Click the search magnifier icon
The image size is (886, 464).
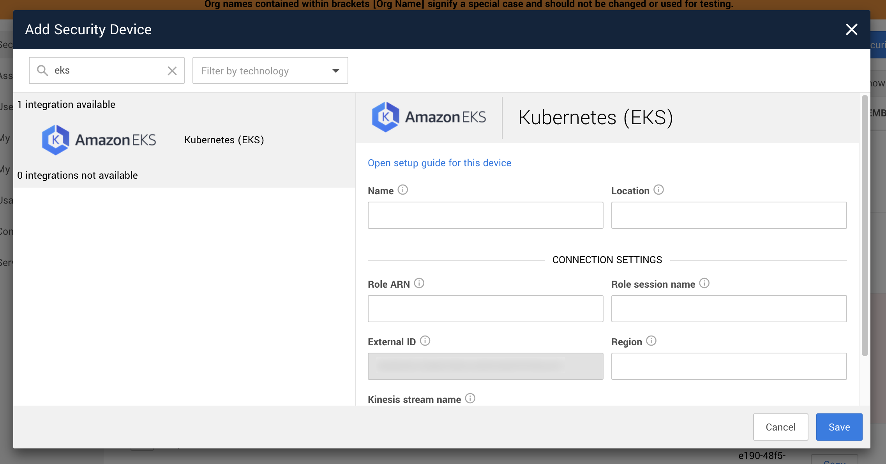42,70
